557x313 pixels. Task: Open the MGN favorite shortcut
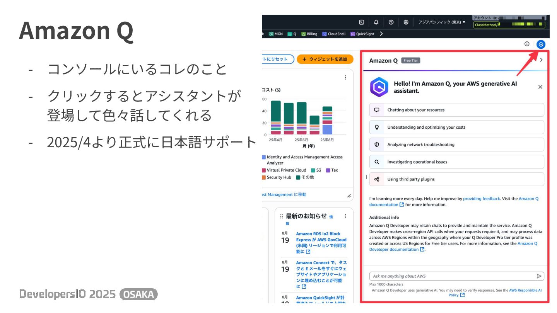point(276,34)
